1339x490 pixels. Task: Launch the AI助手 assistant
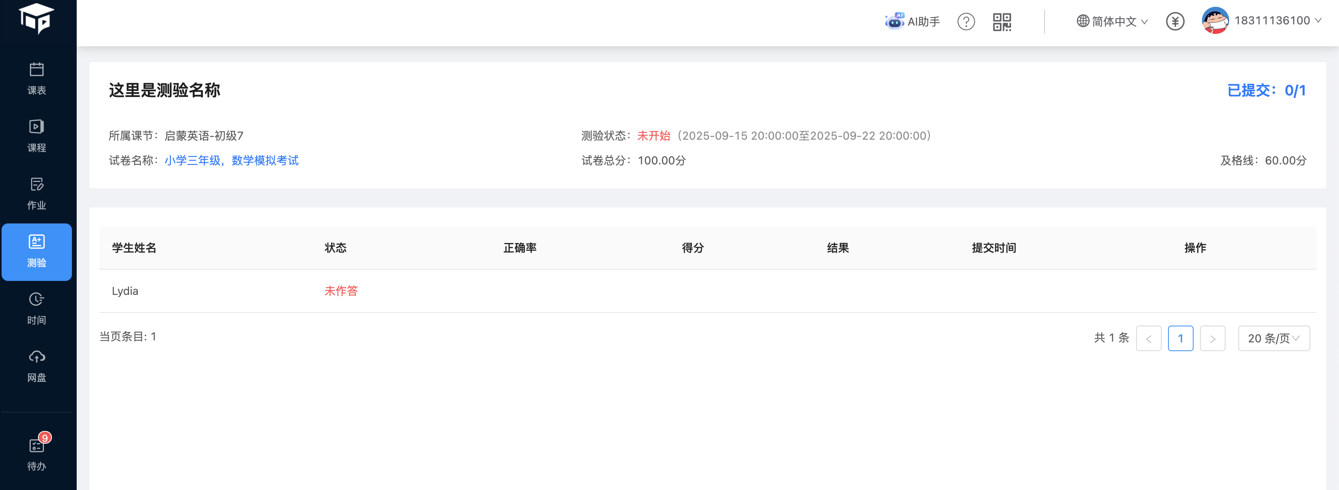click(912, 21)
